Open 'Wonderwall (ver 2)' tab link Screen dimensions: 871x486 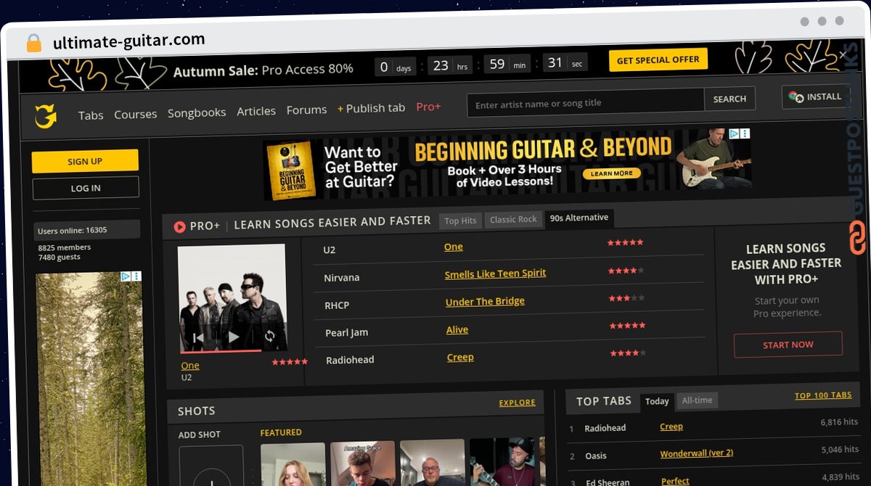tap(697, 453)
